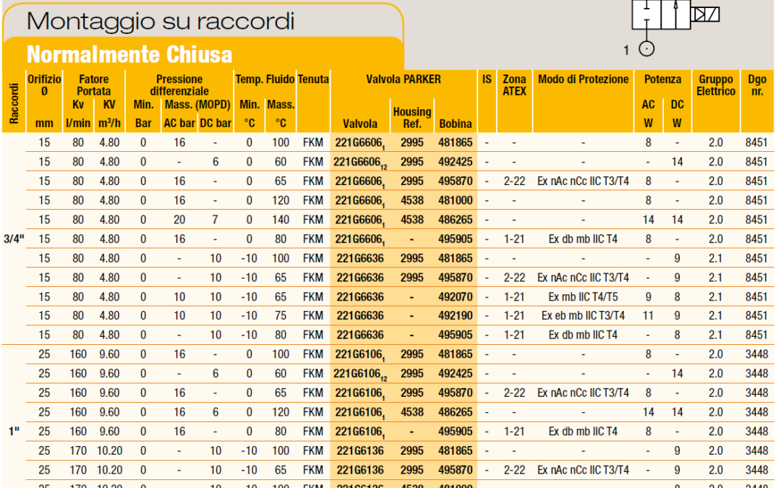Click the Tenuta column header
This screenshot has height=488, width=781.
(x=313, y=80)
